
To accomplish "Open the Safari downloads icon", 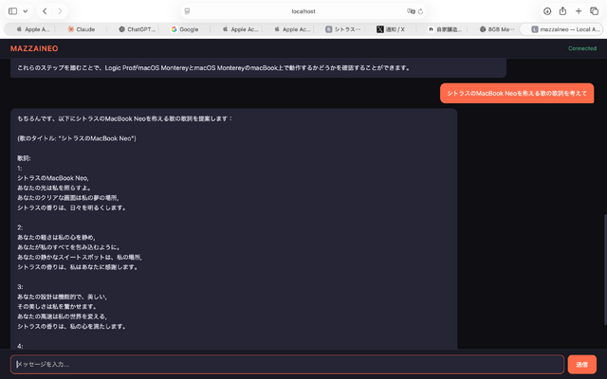I will coord(547,10).
